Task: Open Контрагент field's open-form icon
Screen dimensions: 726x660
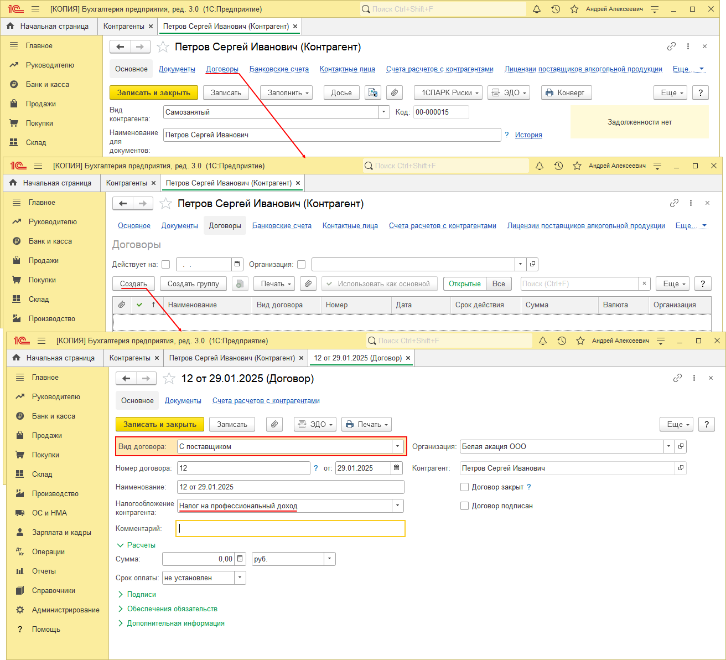Action: click(681, 468)
